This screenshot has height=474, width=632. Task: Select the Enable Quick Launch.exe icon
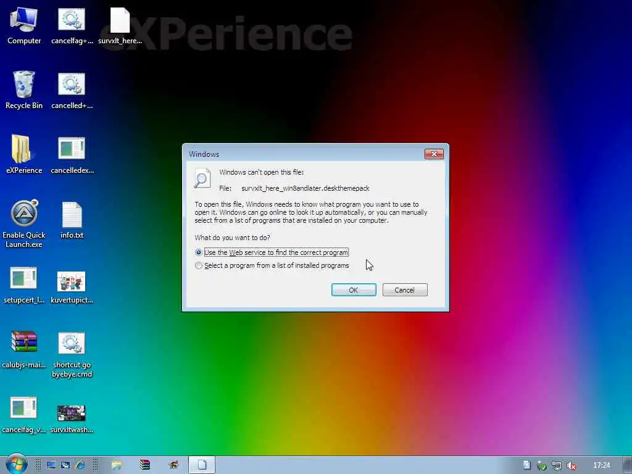[24, 223]
